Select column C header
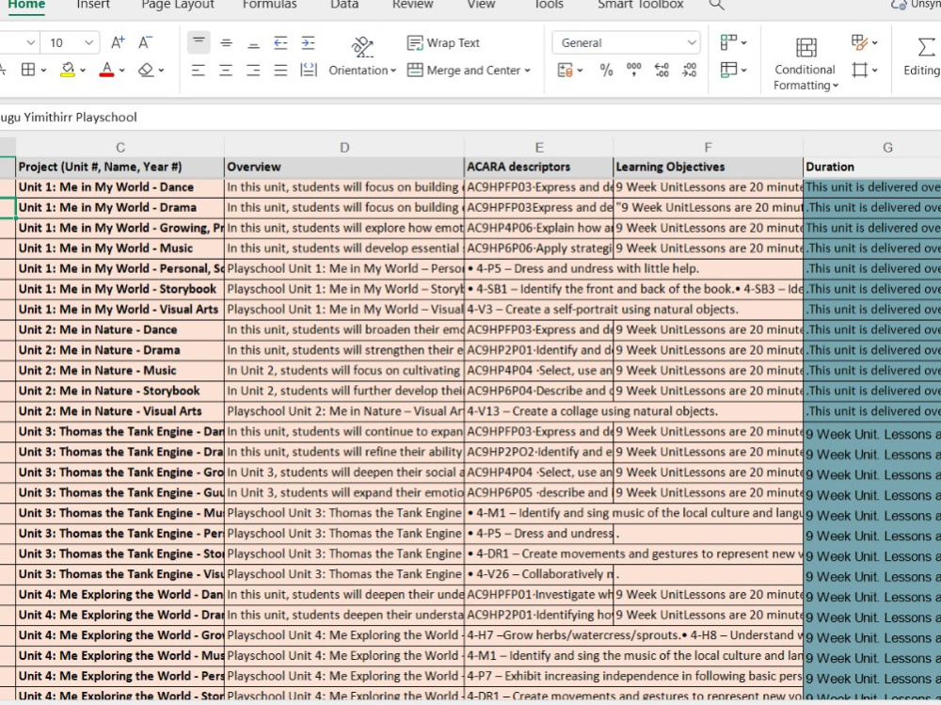941x705 pixels. point(120,147)
